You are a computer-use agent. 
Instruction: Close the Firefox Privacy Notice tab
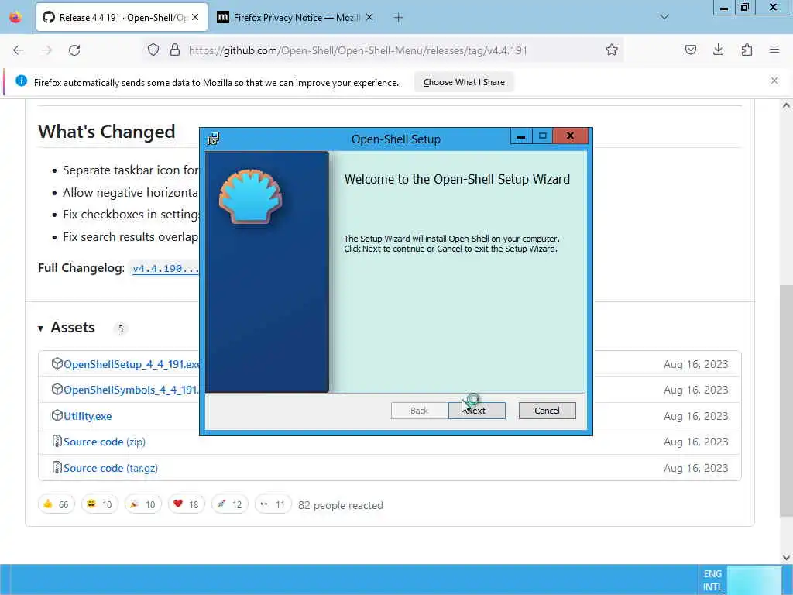369,17
